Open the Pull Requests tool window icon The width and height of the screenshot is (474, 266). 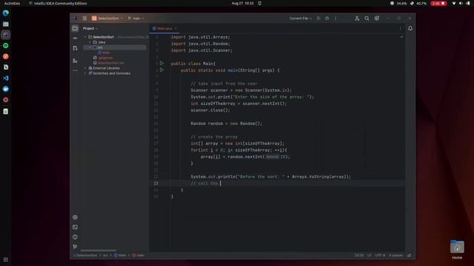(75, 48)
